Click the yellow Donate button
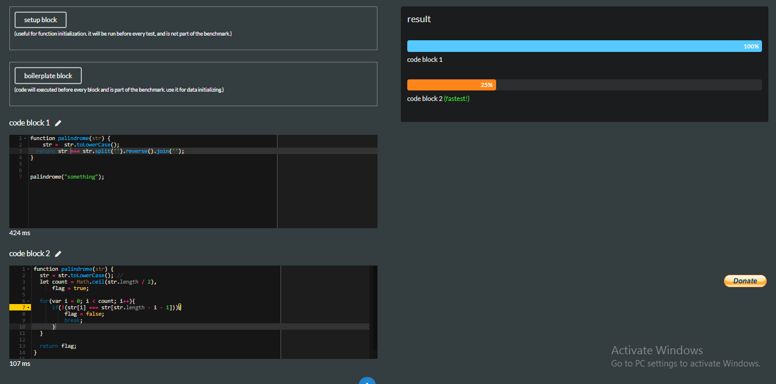The width and height of the screenshot is (776, 384). (x=744, y=281)
